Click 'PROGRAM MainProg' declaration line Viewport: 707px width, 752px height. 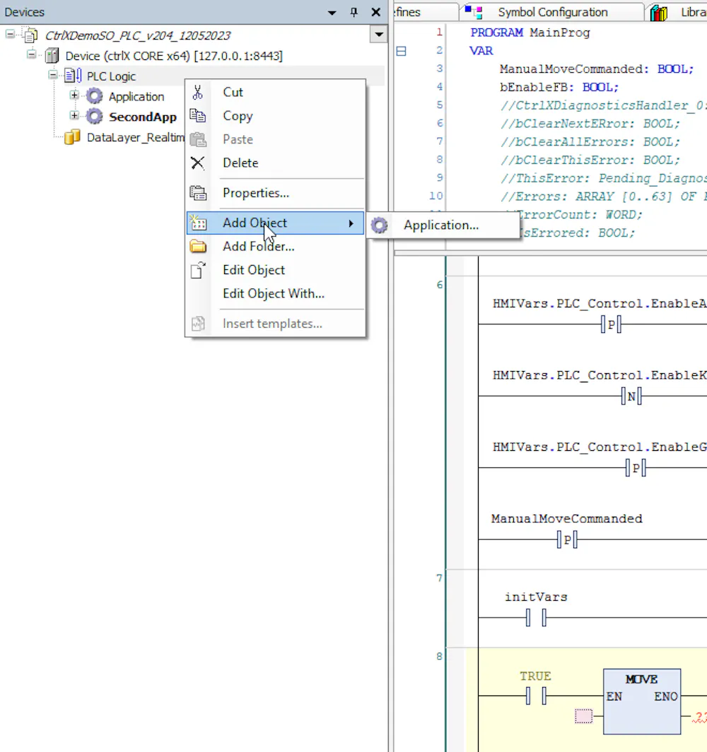[x=530, y=33]
